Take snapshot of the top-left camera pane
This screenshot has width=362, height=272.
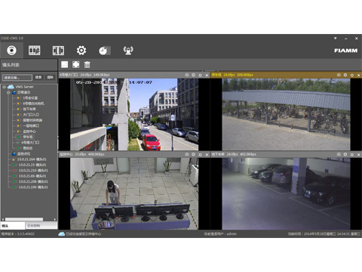point(187,75)
